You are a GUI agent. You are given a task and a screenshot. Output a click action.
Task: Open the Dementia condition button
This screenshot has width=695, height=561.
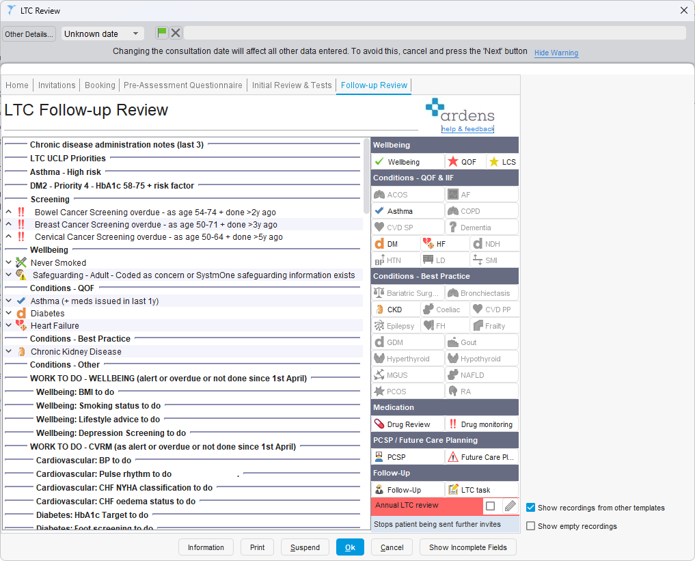coord(482,228)
